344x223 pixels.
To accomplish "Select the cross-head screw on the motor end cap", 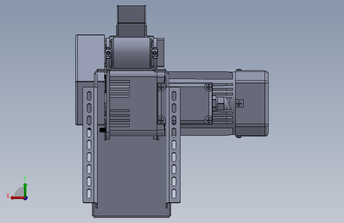I will (x=239, y=103).
